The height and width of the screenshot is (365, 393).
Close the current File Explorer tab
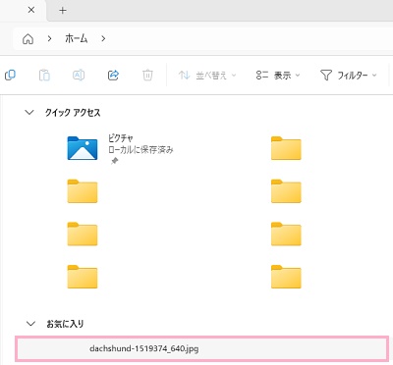31,10
